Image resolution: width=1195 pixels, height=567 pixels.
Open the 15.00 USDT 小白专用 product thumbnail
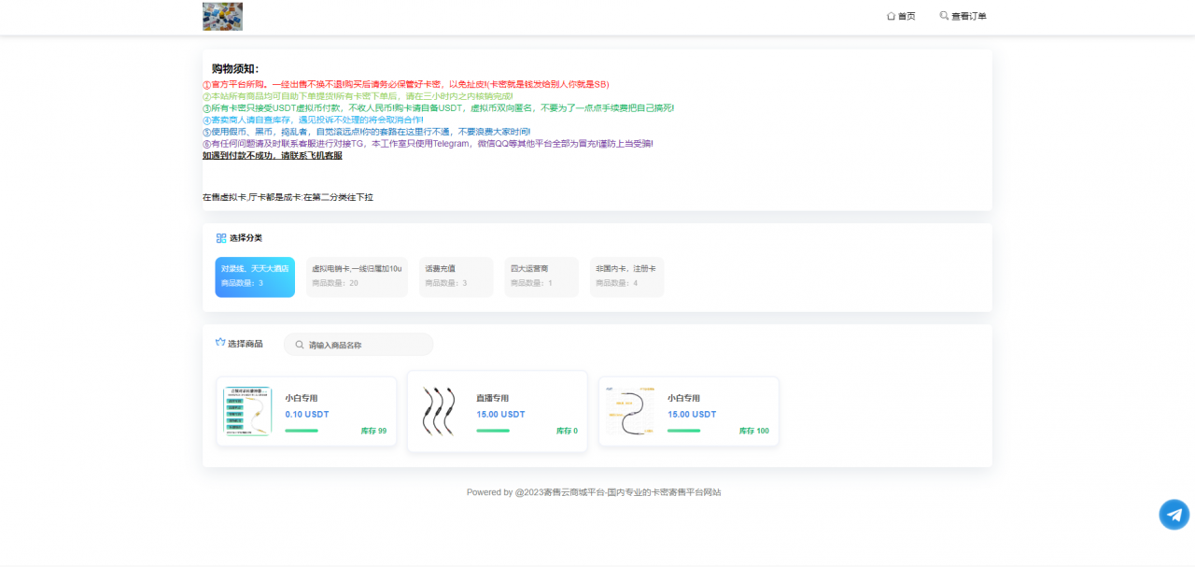[x=629, y=411]
